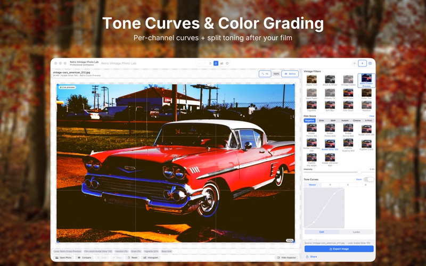
Task: Show the Histogram
Action: [151, 257]
